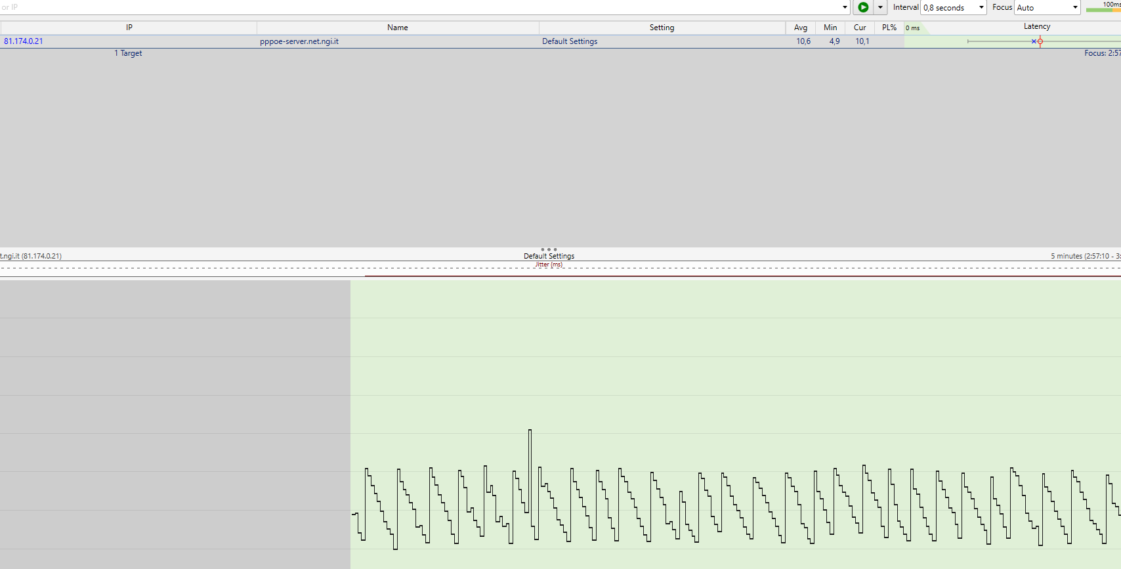Click the average value 10,6
This screenshot has width=1121, height=569.
coord(803,41)
